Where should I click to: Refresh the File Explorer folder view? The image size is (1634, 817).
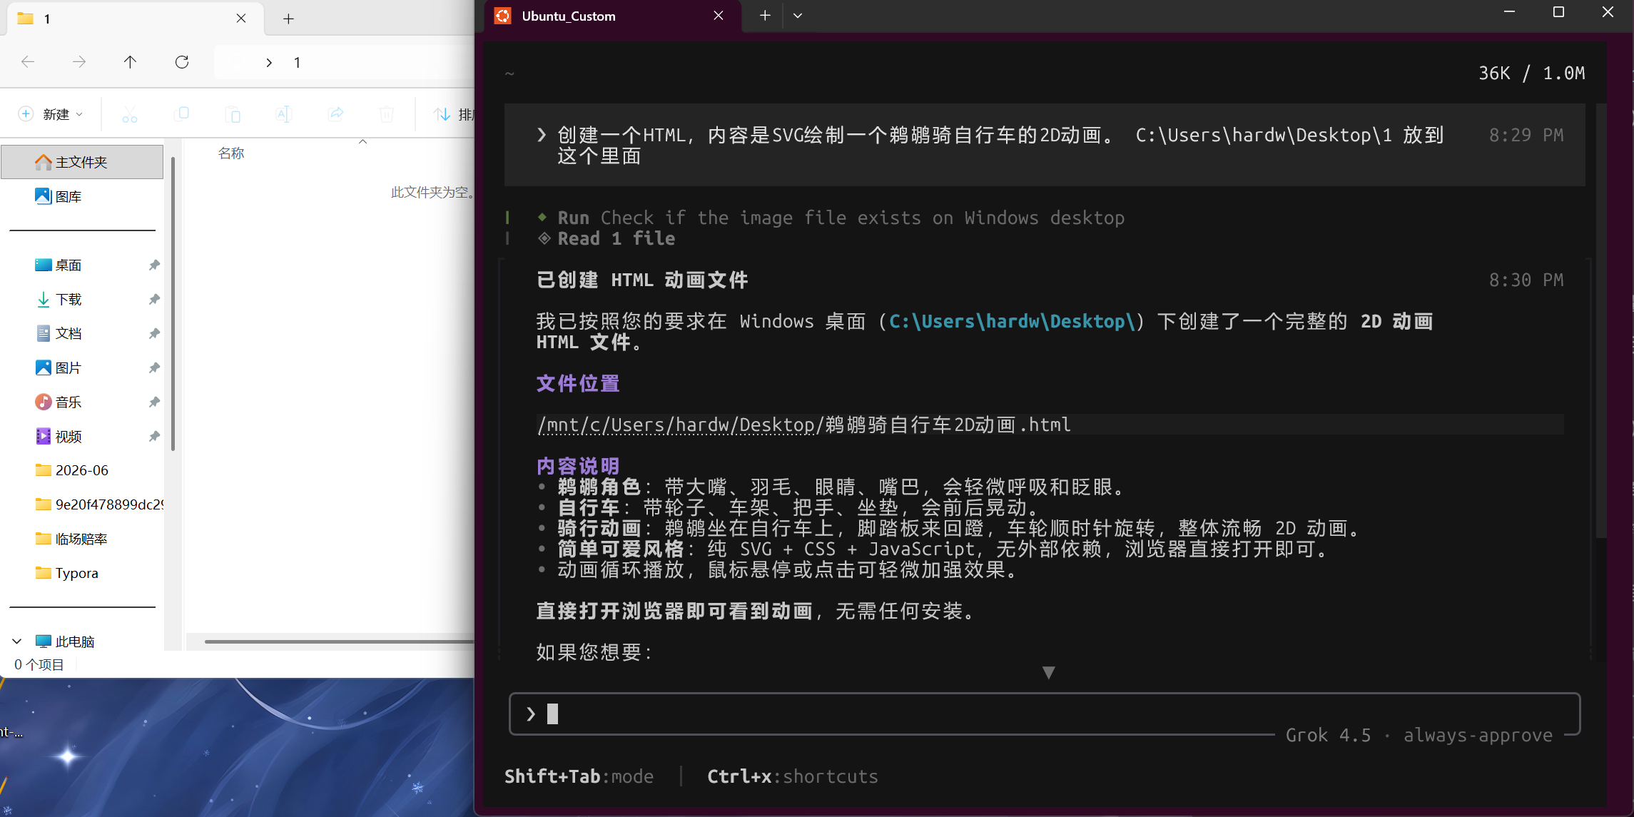[182, 62]
